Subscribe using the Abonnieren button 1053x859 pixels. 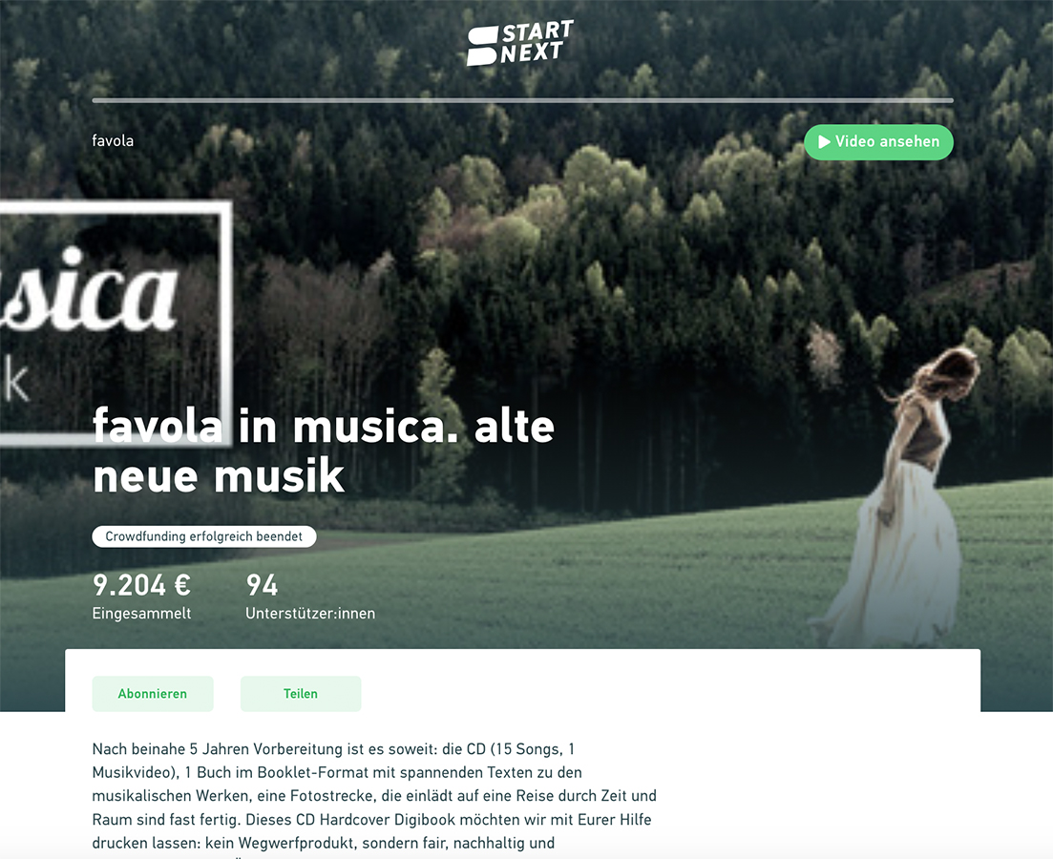pyautogui.click(x=153, y=694)
